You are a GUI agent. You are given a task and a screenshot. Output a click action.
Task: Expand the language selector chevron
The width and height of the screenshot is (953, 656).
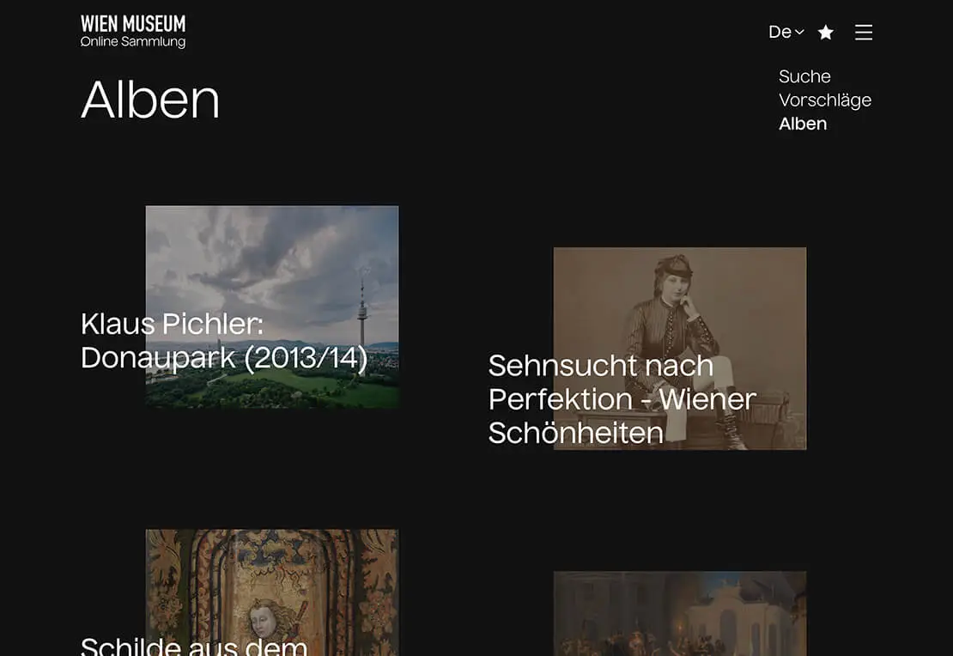pyautogui.click(x=799, y=33)
